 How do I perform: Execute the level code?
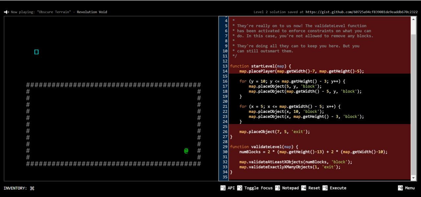[x=338, y=188]
